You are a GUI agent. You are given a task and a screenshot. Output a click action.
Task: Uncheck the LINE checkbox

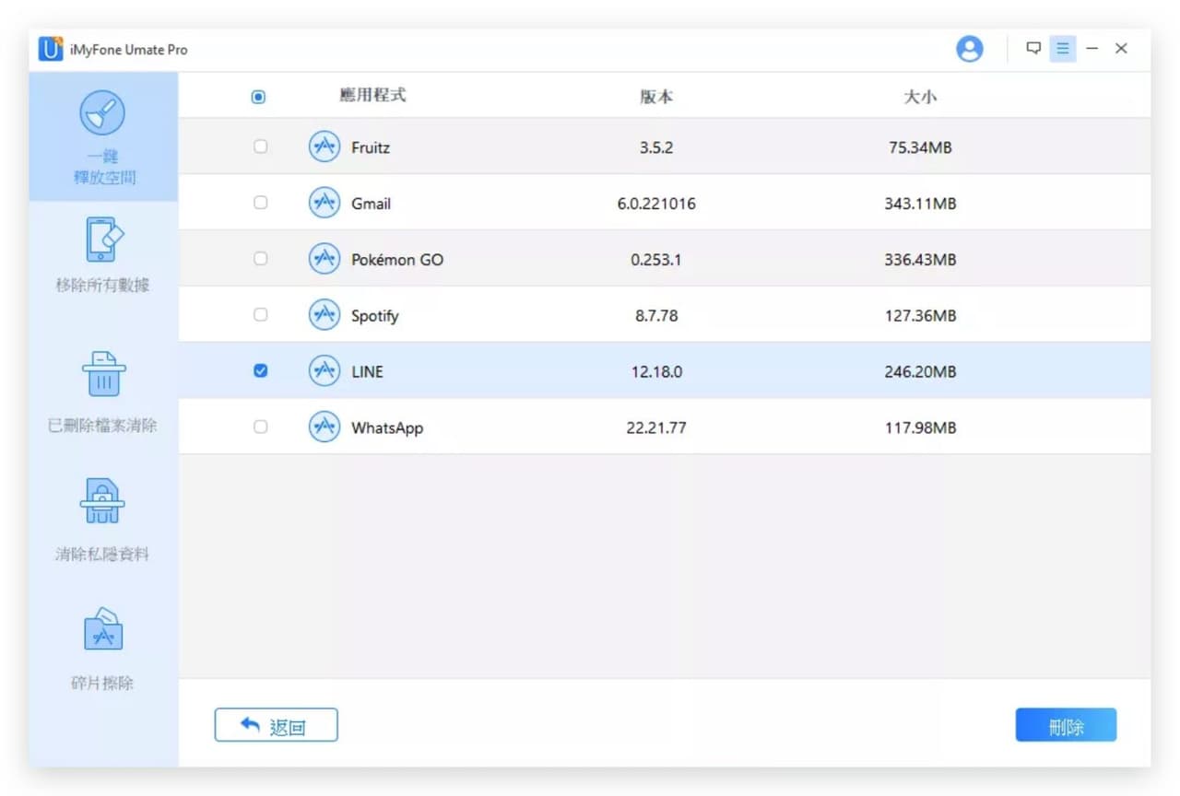tap(260, 371)
